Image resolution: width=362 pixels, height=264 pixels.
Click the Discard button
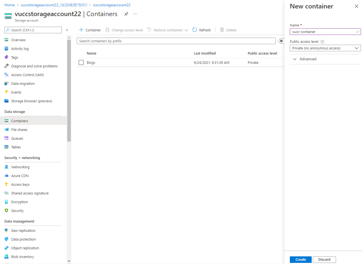324,260
